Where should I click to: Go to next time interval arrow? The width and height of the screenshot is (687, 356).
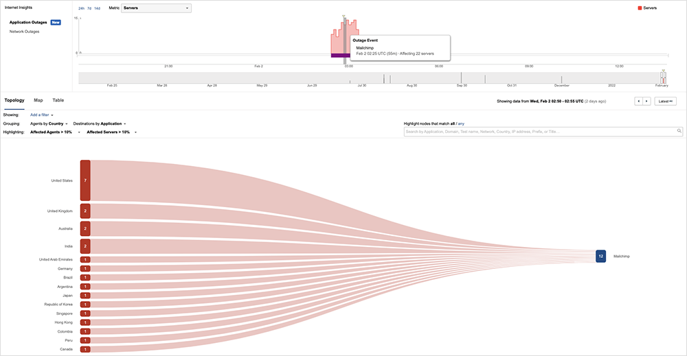tap(646, 101)
